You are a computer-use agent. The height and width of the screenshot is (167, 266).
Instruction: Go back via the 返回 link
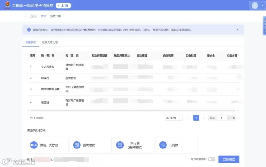point(33,16)
